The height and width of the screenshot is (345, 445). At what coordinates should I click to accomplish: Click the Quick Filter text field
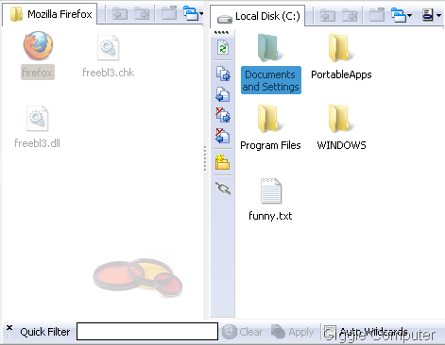(147, 331)
